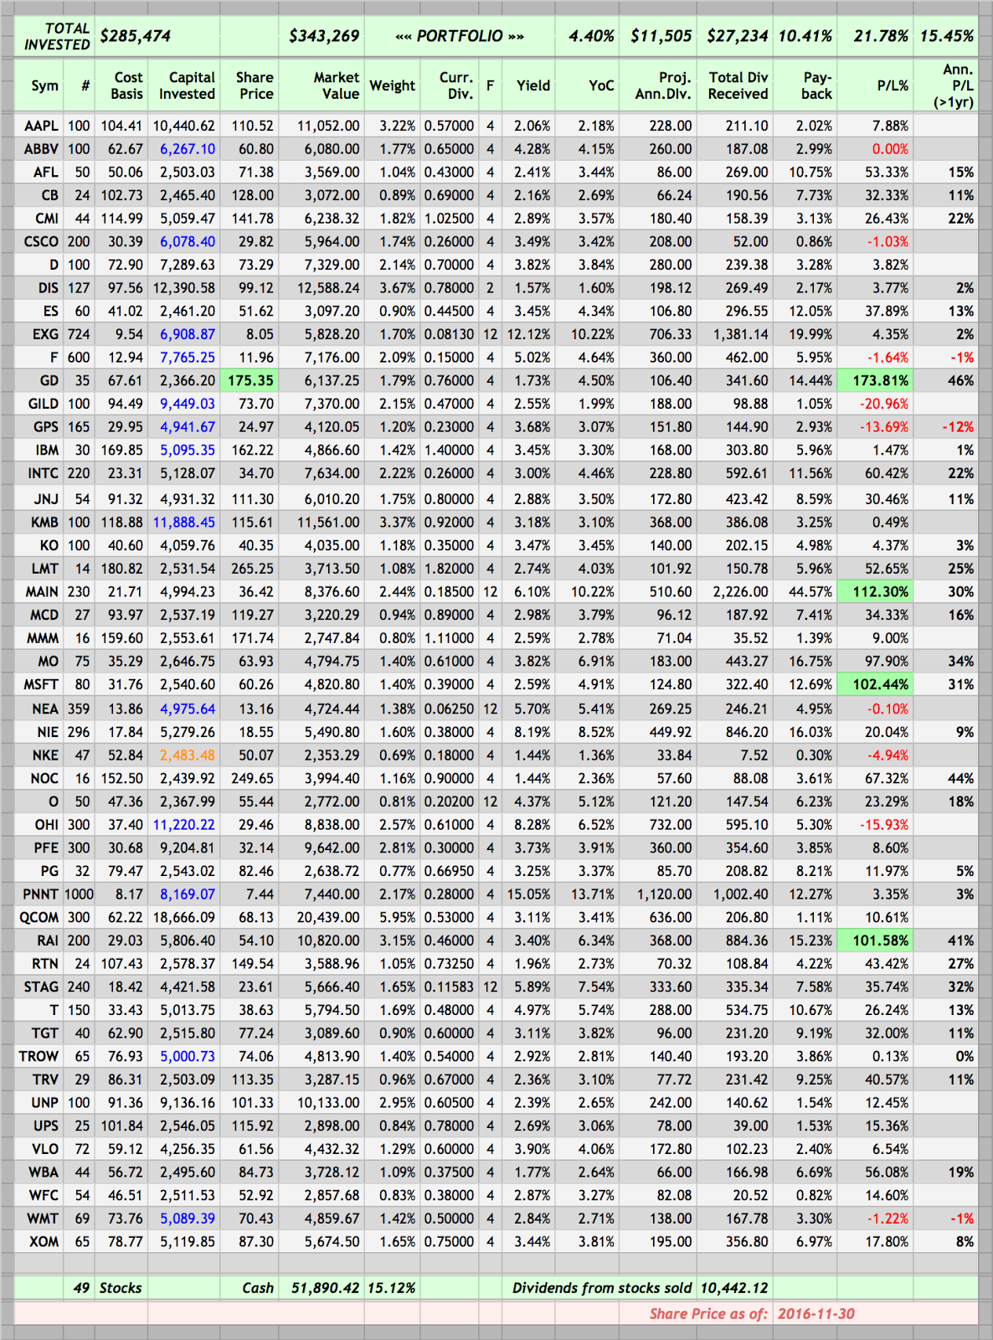Click the Share Price column header

(249, 85)
